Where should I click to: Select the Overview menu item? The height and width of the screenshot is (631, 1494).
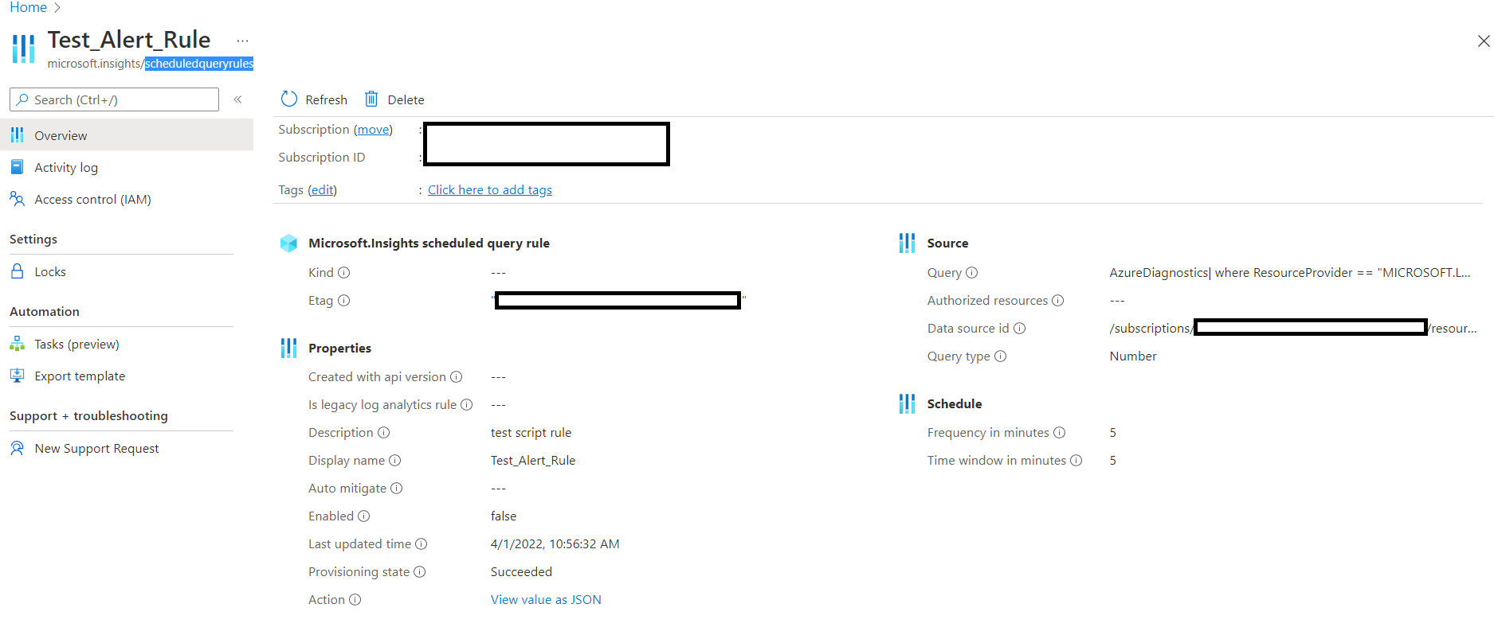coord(127,135)
